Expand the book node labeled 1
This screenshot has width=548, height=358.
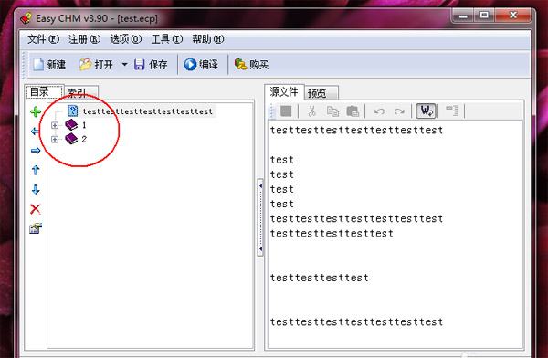[55, 125]
